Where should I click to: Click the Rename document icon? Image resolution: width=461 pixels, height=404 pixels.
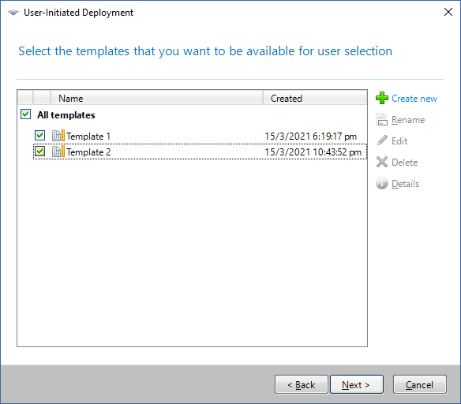coord(381,119)
